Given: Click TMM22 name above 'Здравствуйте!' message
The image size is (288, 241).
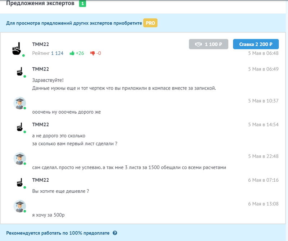Looking at the screenshot, I should tap(40, 69).
